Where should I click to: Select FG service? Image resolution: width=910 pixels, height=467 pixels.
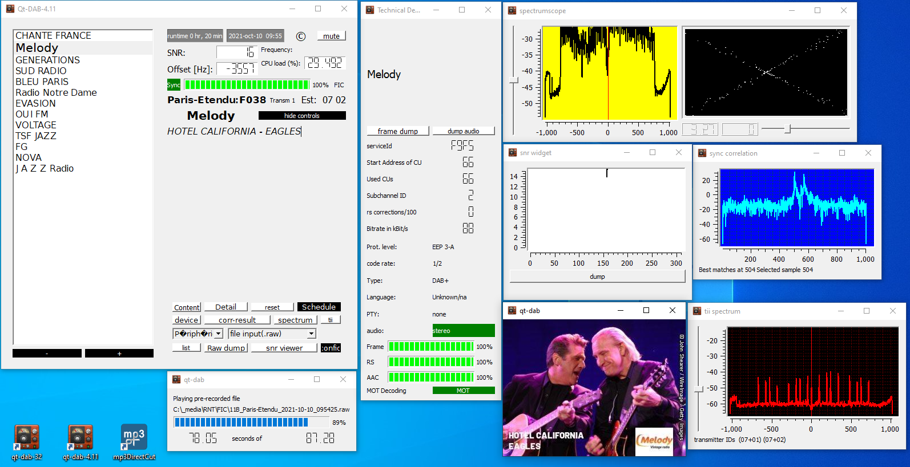tap(83, 147)
